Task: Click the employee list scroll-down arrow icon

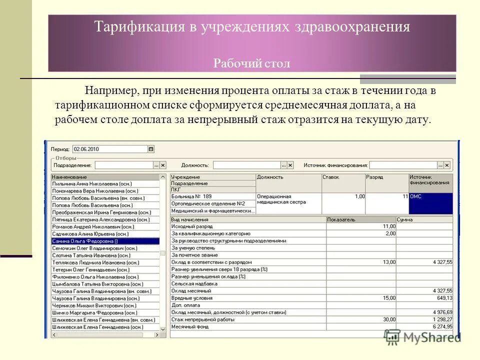Action: 163,329
